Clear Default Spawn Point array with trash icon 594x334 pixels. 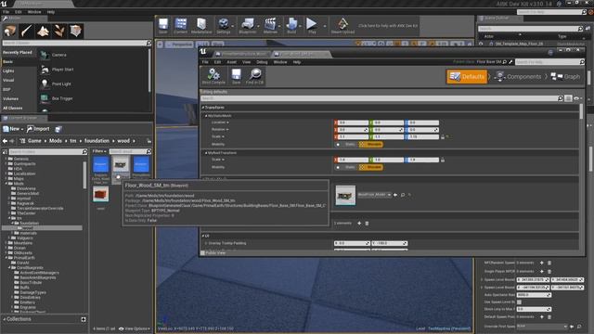[x=549, y=317]
